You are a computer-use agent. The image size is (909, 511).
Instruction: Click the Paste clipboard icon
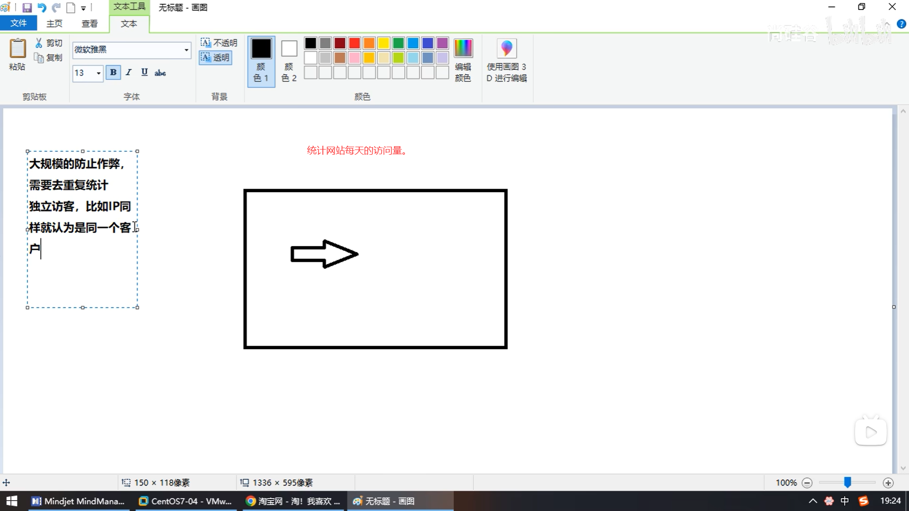pyautogui.click(x=18, y=48)
